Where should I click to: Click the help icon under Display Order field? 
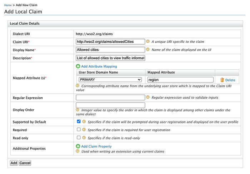77,110
